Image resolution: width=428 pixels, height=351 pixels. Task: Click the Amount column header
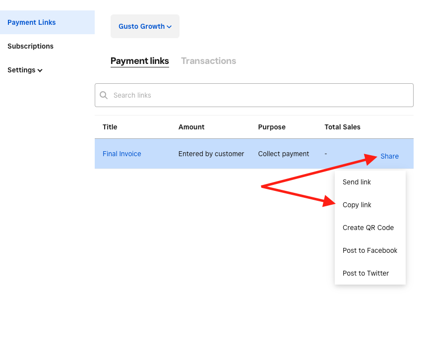(x=191, y=127)
